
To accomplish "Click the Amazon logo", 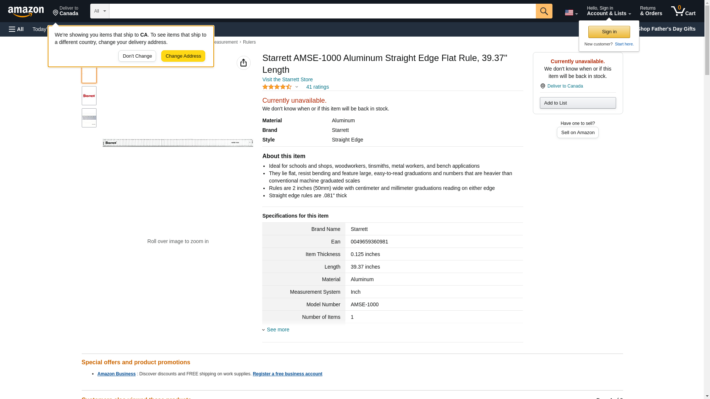I will click(x=26, y=11).
